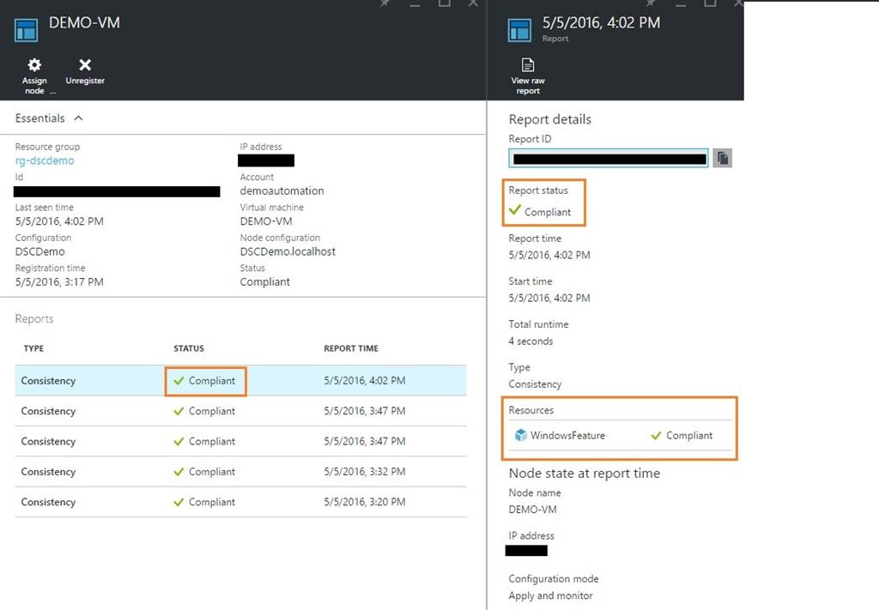
Task: Sort reports by REPORT TIME column header
Action: [350, 348]
